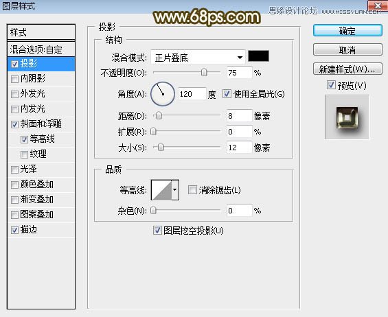
Task: Enable 消除锯齿(L) anti-alias checkbox
Action: (x=192, y=190)
